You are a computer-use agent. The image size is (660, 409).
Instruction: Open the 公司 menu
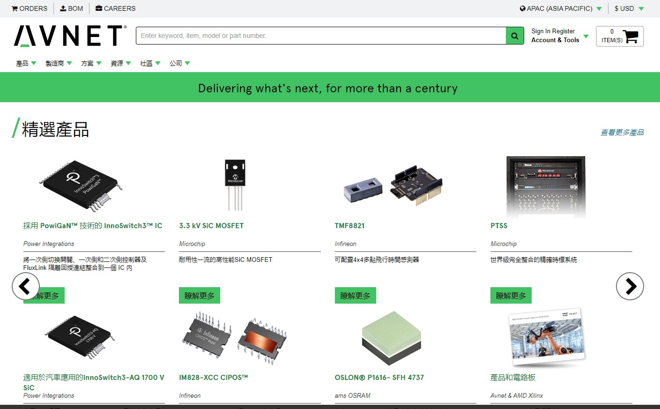tap(180, 63)
